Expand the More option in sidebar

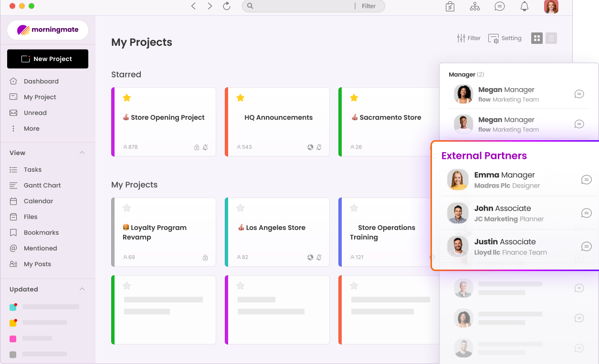coord(32,128)
